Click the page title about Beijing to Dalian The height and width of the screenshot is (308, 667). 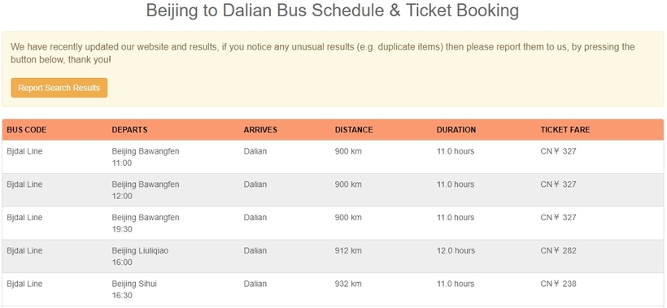pyautogui.click(x=332, y=11)
